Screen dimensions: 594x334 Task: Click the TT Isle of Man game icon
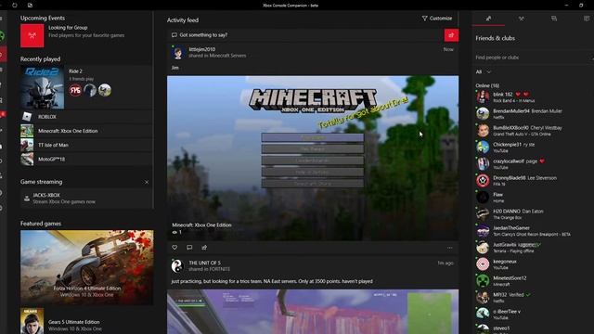click(x=27, y=145)
